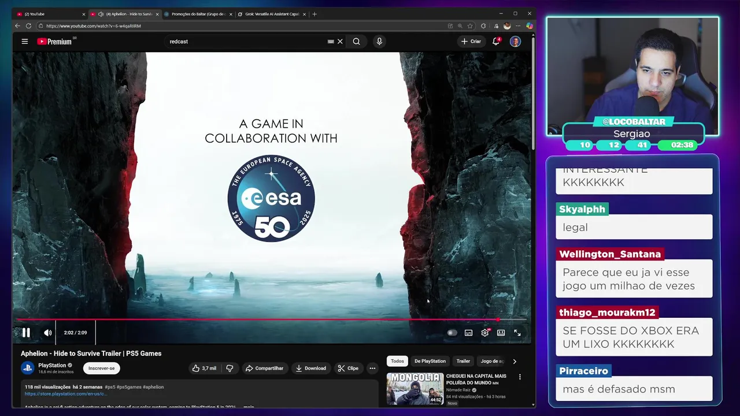740x416 pixels.
Task: Open Edge three-dot settings menu
Action: pos(518,25)
